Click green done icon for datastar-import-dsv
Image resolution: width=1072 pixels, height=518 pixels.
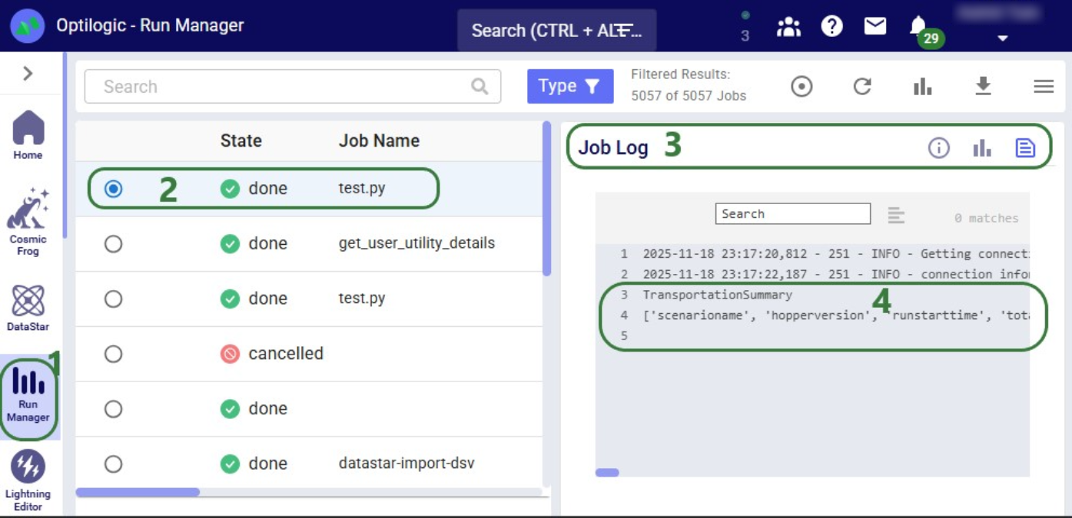pos(230,464)
